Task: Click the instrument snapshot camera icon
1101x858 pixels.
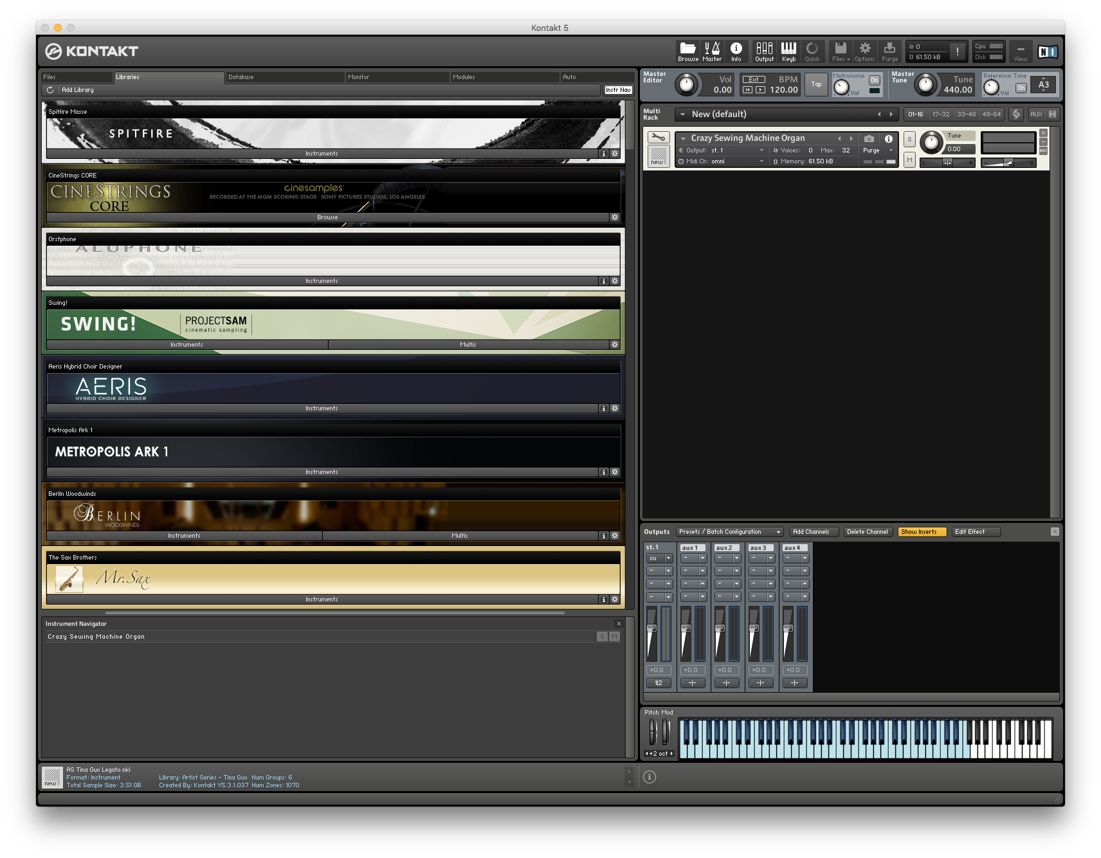Action: [869, 138]
